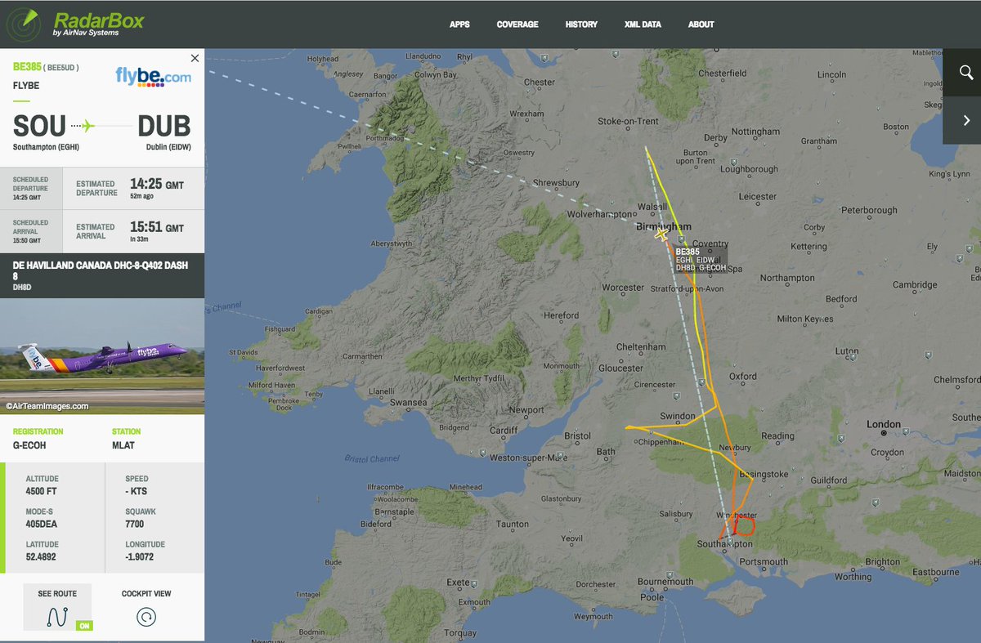Viewport: 981px width, 643px height.
Task: Click the BE385 flight number
Action: click(27, 67)
